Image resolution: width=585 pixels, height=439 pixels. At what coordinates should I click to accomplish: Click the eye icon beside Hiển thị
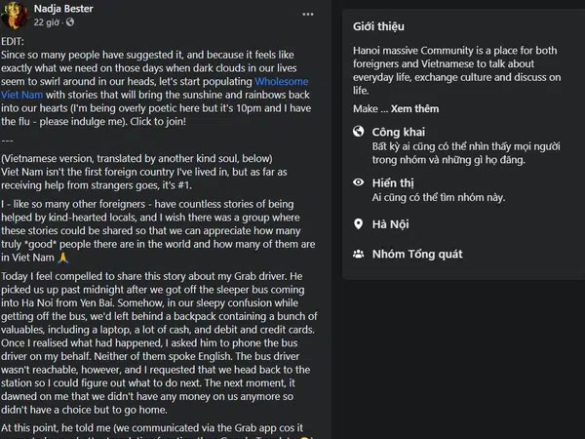pos(358,182)
